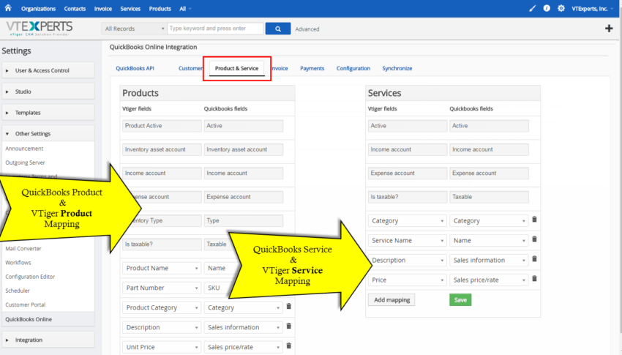Open Scheduler settings link

[18, 291]
